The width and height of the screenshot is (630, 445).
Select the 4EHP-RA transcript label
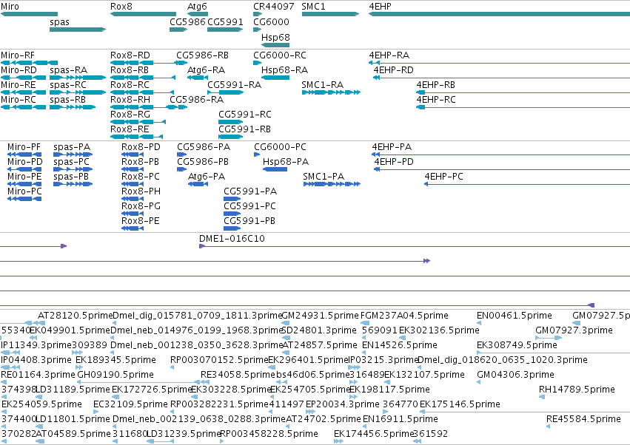[389, 55]
